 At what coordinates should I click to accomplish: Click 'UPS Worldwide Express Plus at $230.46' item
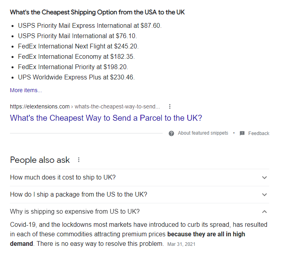coord(76,77)
